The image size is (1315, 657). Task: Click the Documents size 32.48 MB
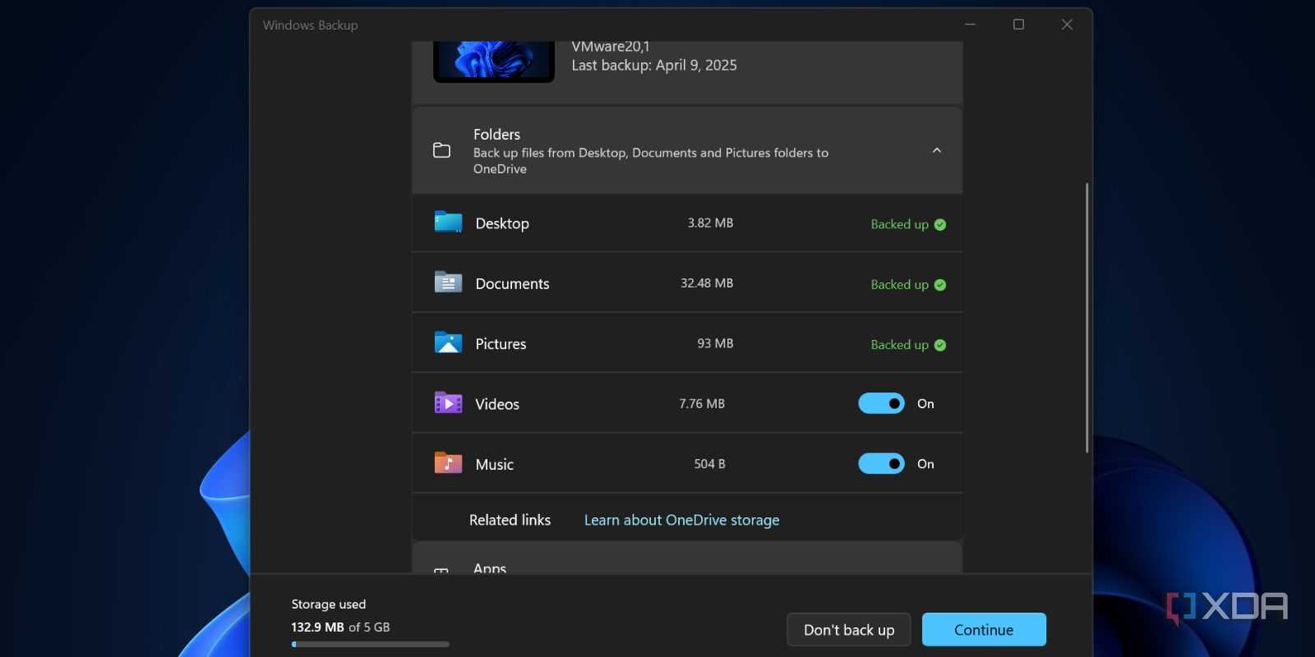[707, 283]
